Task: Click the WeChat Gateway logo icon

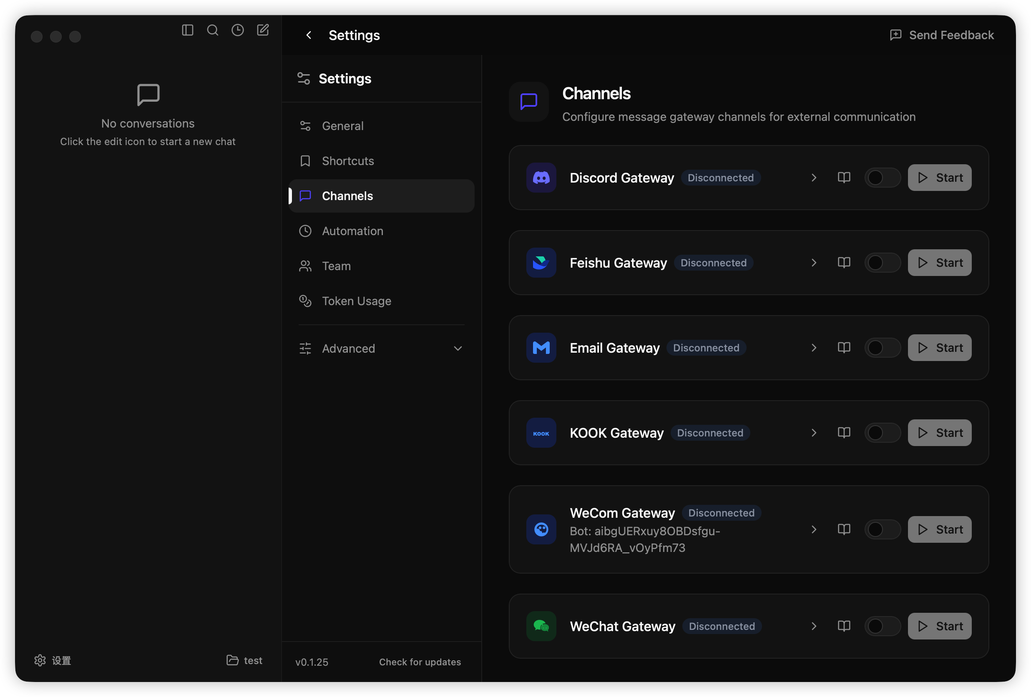Action: point(541,626)
